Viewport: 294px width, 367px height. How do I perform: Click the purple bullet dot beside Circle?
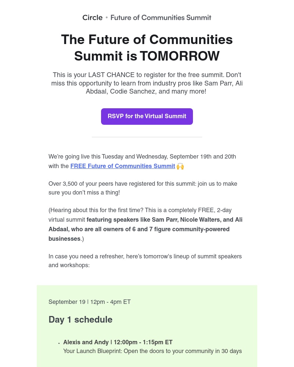[106, 17]
